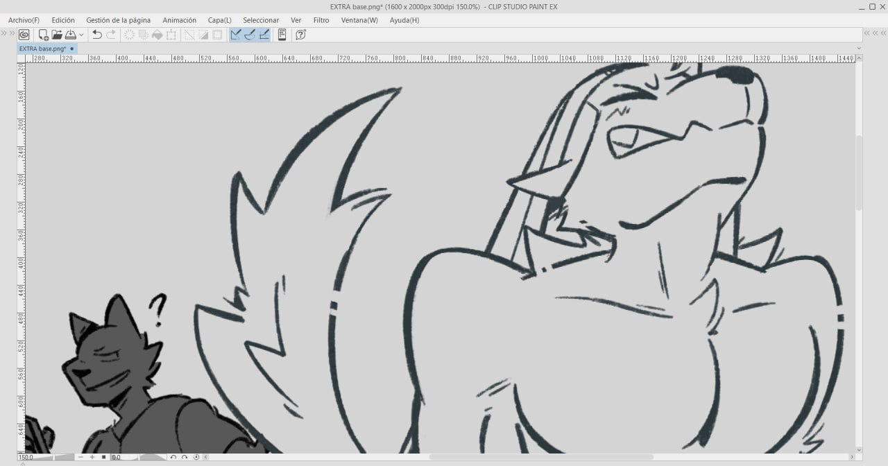Expand the save options dropdown arrow
This screenshot has height=466, width=888.
[81, 35]
